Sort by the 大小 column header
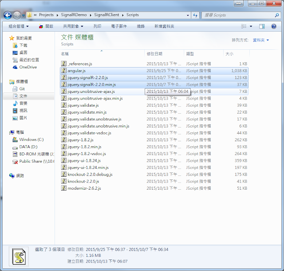Screen dimensions: 284x271 (237, 54)
